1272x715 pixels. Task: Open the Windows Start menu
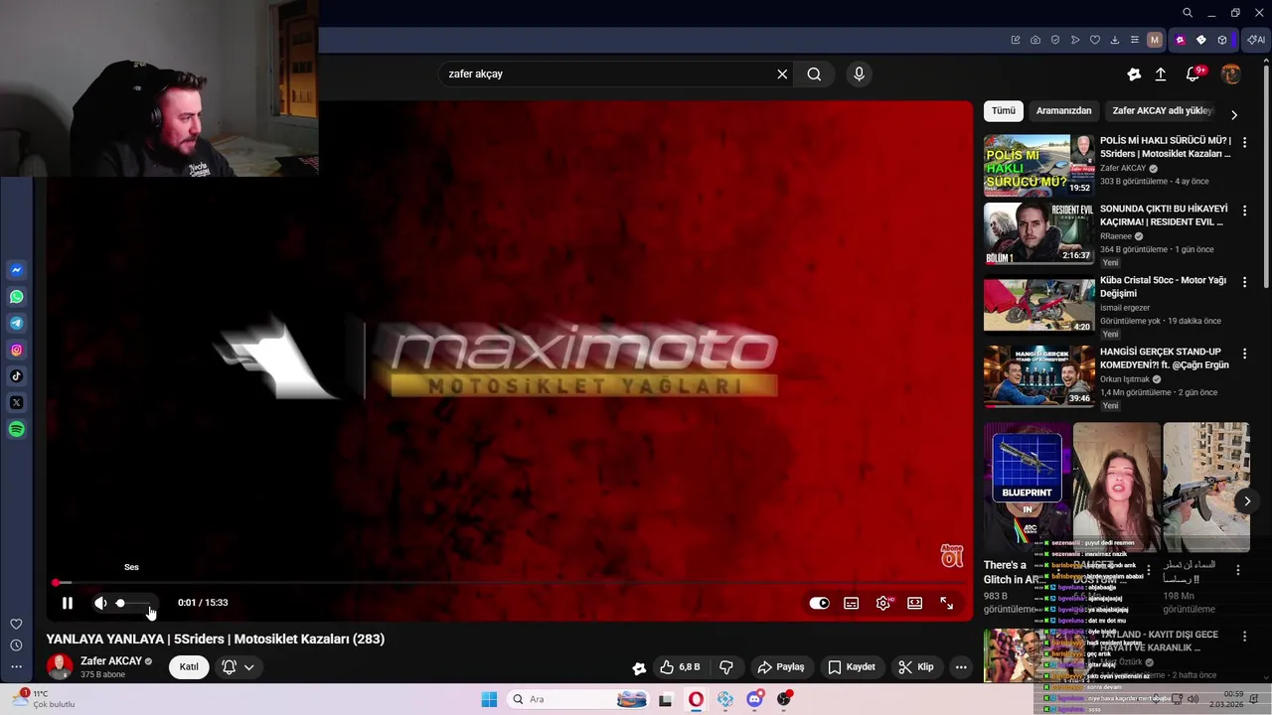[x=489, y=699]
